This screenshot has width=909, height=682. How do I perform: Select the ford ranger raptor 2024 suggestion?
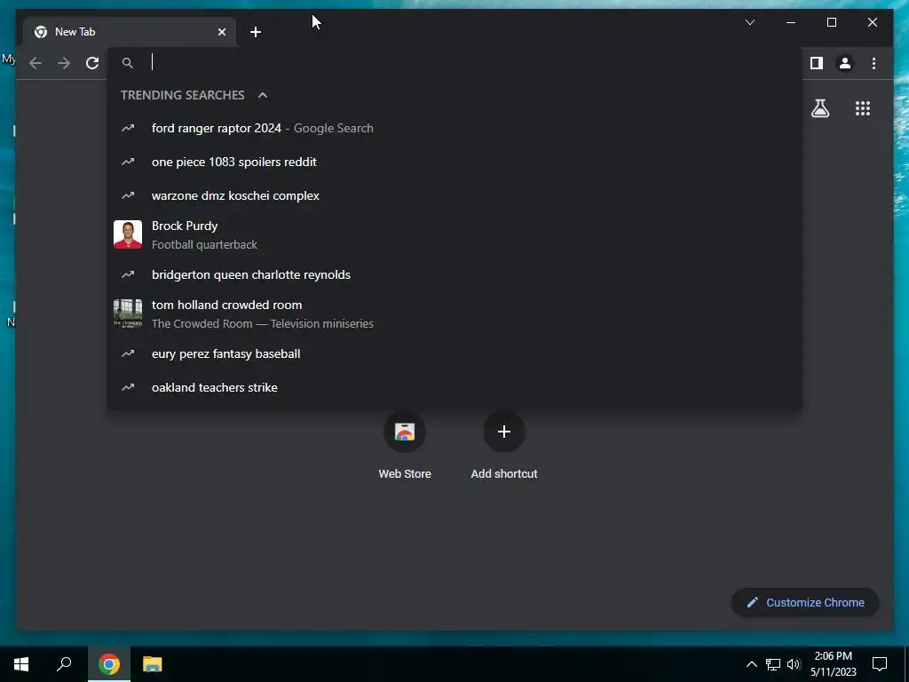[x=455, y=128]
